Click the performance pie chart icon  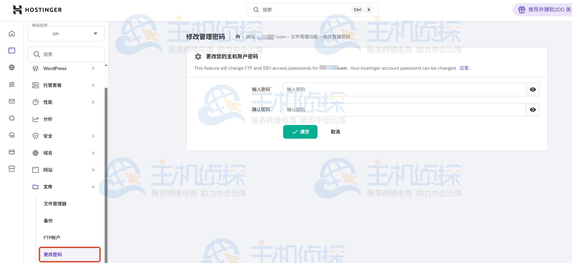36,102
